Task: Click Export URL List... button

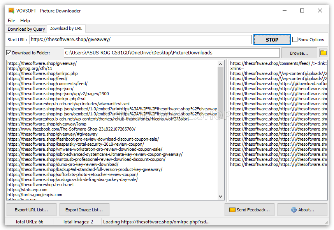Action: 32,210
